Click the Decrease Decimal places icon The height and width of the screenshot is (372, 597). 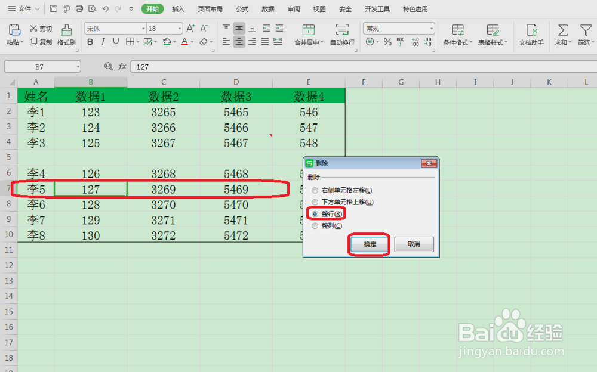pyautogui.click(x=428, y=42)
